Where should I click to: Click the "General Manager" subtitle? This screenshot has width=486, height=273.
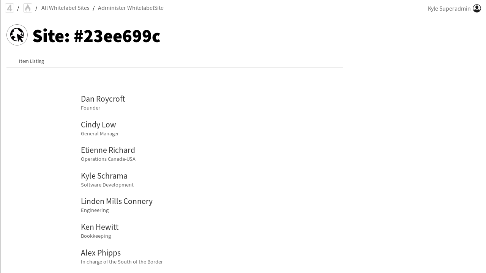[x=100, y=134]
